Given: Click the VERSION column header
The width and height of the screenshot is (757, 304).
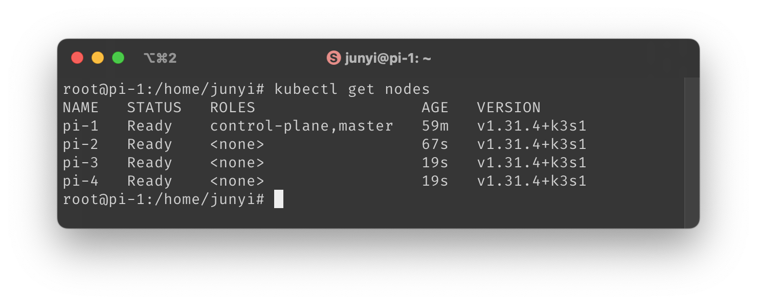Looking at the screenshot, I should click(509, 108).
